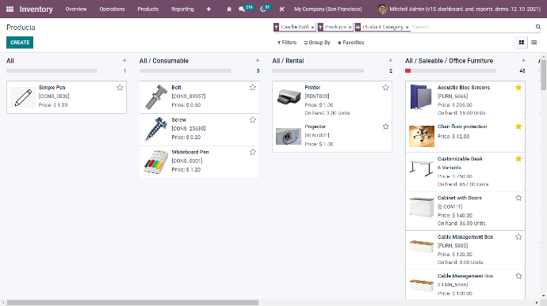Add a card in the All column
This screenshot has height=306, width=547.
(x=124, y=61)
